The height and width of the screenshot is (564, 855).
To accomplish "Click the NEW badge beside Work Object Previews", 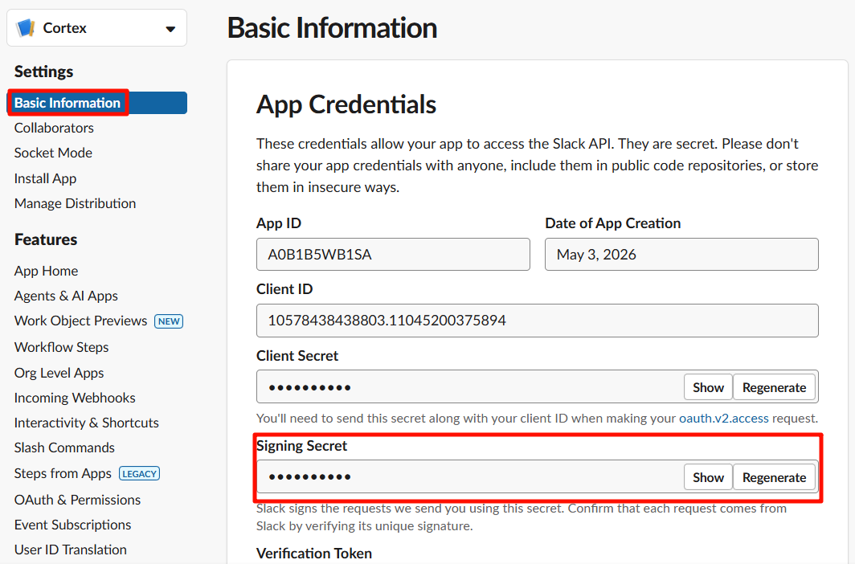I will (x=169, y=321).
